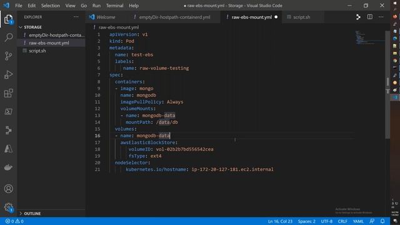Change line ending via CRLF

342,221
